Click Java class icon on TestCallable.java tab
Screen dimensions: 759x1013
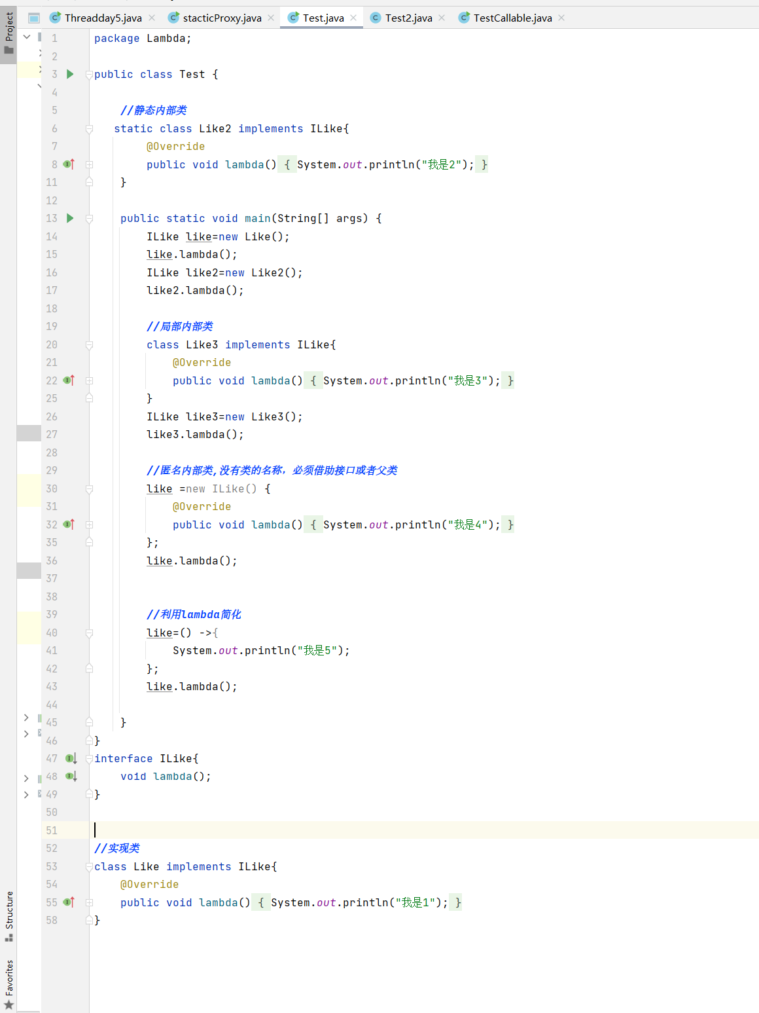click(x=464, y=18)
